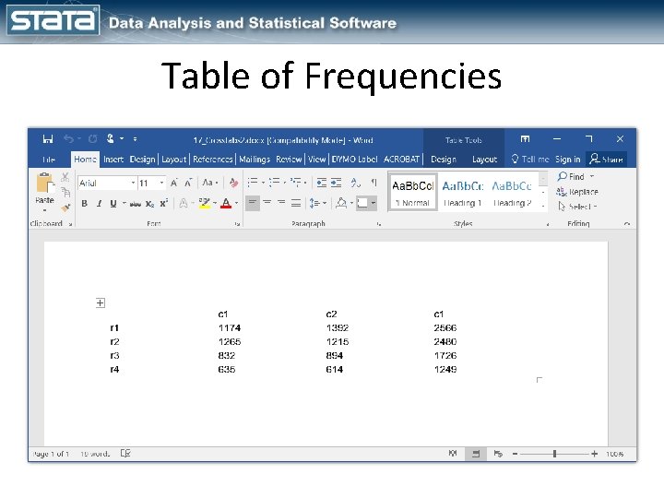Apply Superscript formatting
The image size is (664, 498).
point(164,203)
